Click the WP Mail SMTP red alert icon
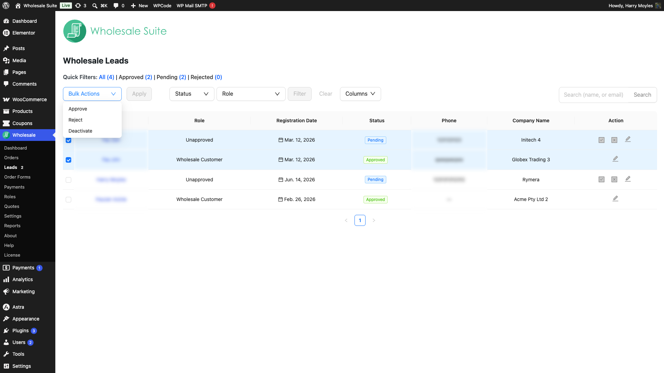This screenshot has width=664, height=373. click(x=212, y=6)
